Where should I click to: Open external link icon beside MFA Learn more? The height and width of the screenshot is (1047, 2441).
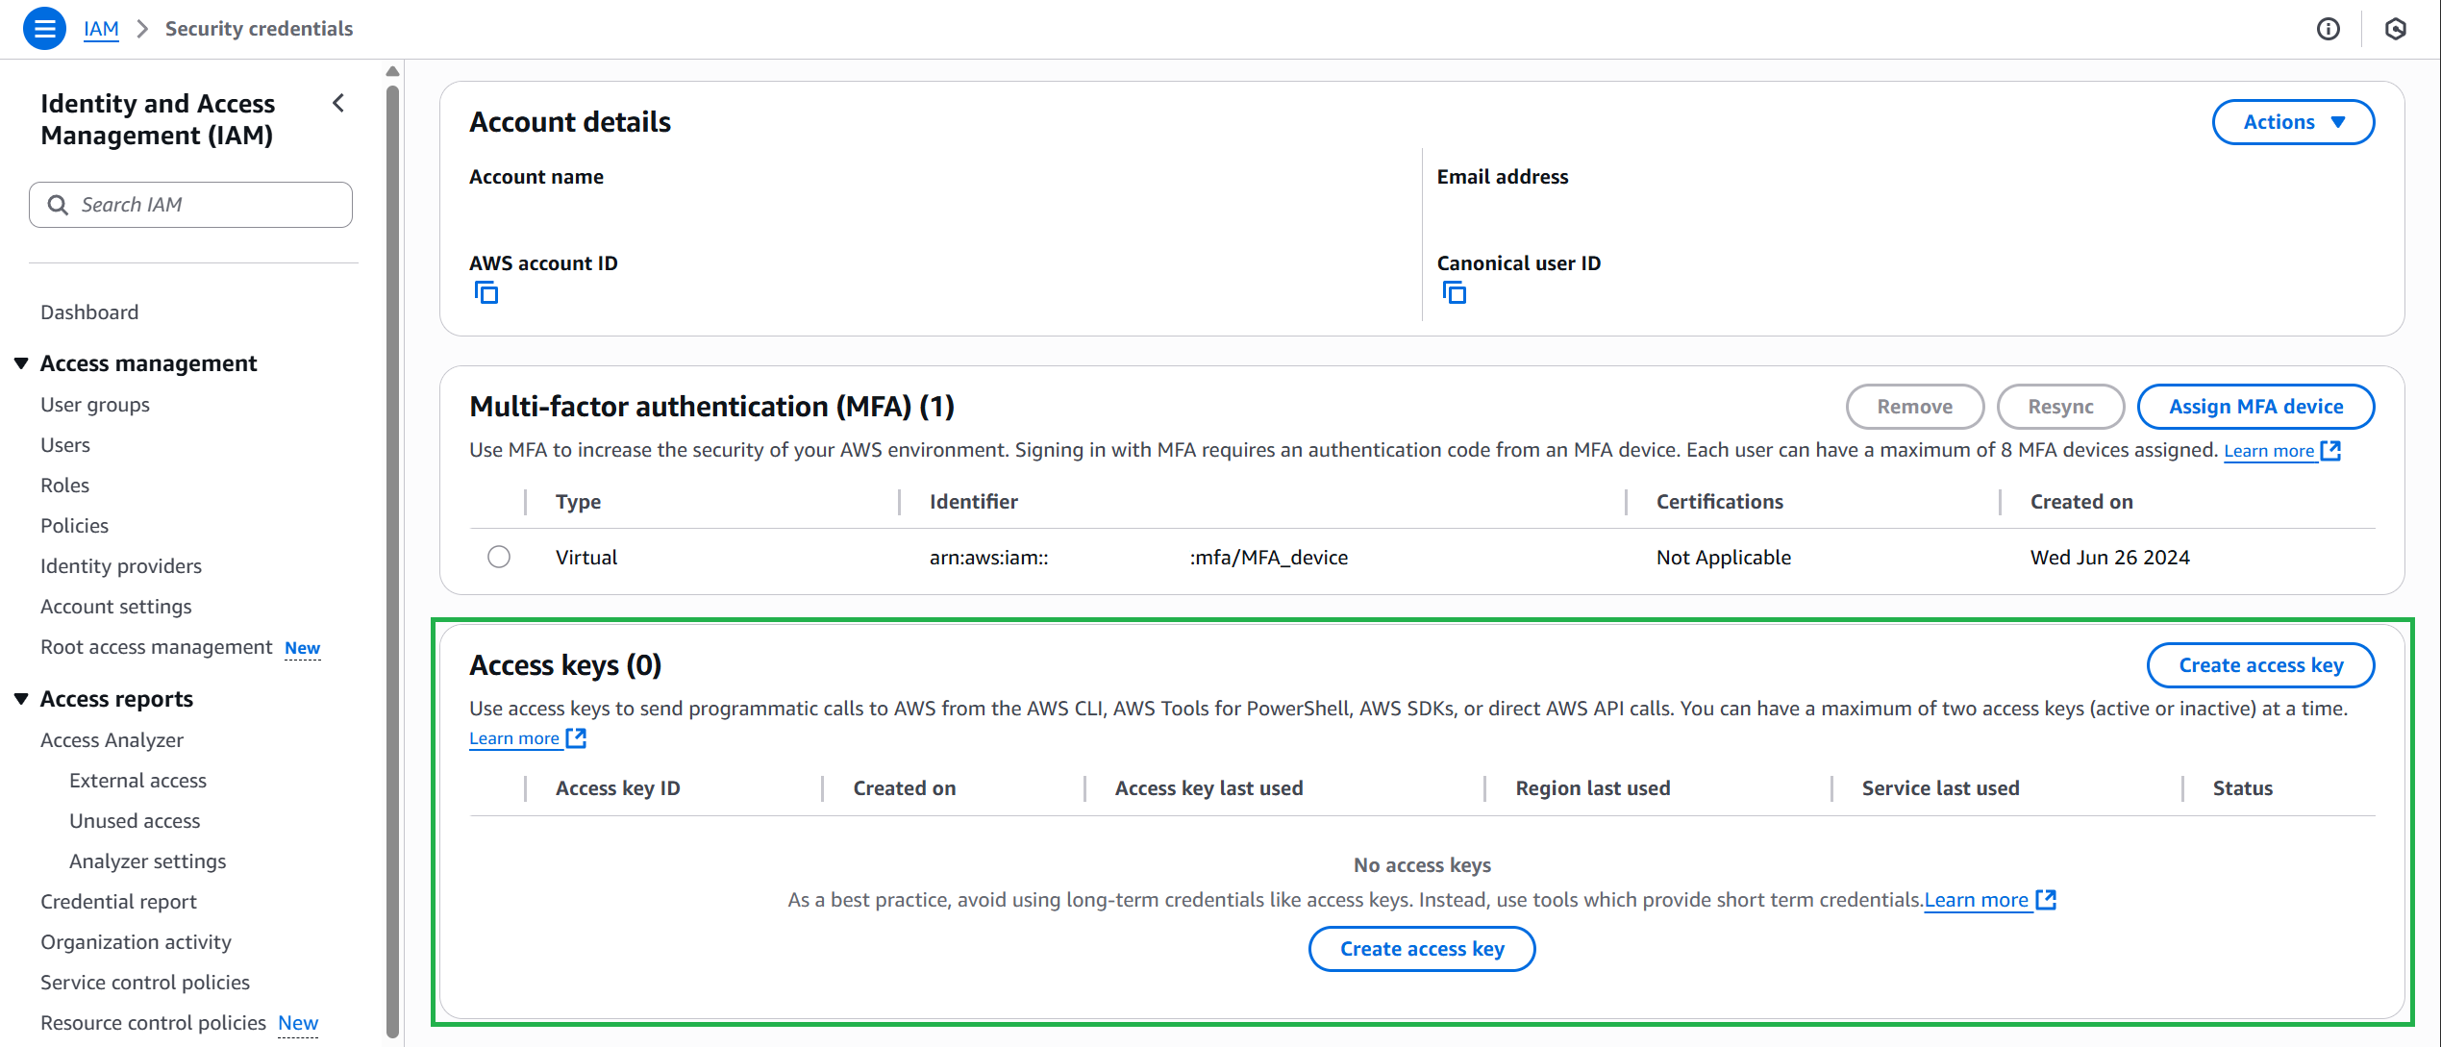click(x=2330, y=451)
